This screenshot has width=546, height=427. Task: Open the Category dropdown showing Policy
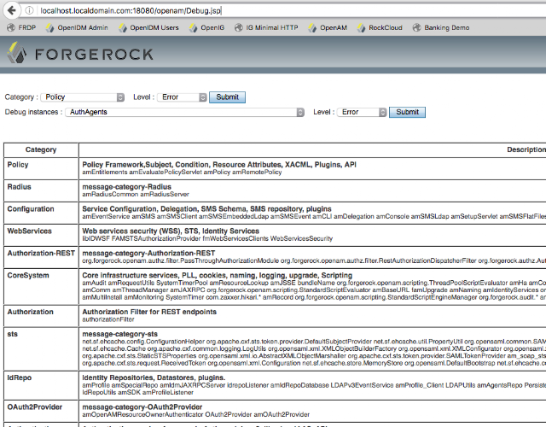click(x=82, y=97)
